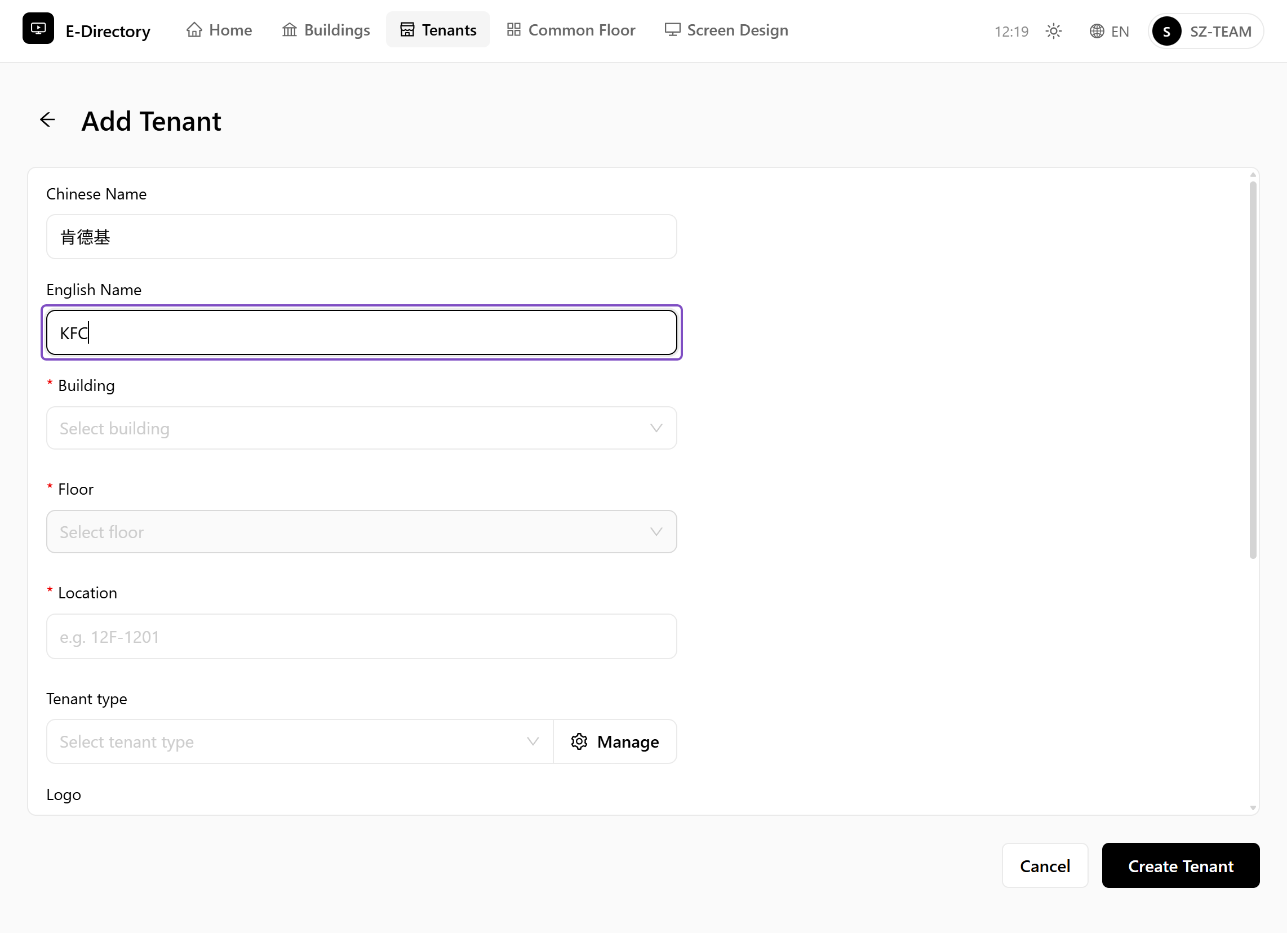Click the scrollbar up arrow
Screen dimensions: 1287x933
(x=1253, y=175)
